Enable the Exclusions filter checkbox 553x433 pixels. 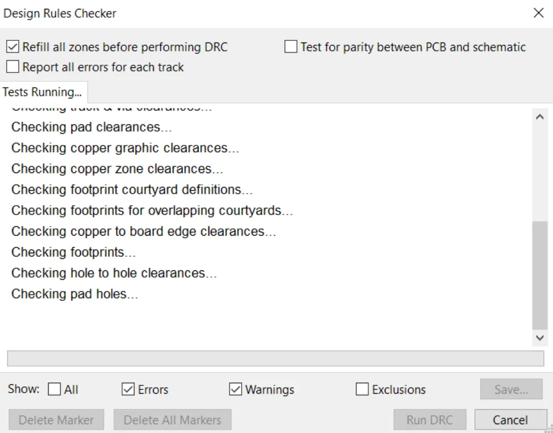point(362,390)
